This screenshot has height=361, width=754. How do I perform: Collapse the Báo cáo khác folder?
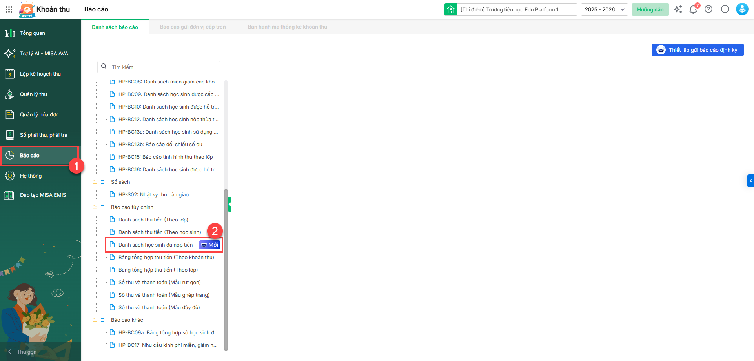pos(103,320)
